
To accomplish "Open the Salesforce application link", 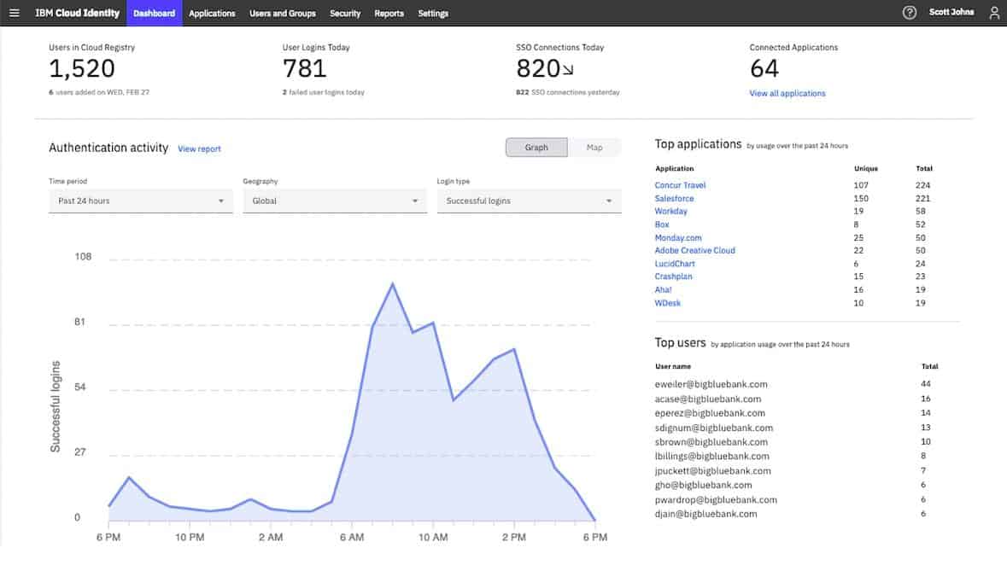I will 675,198.
